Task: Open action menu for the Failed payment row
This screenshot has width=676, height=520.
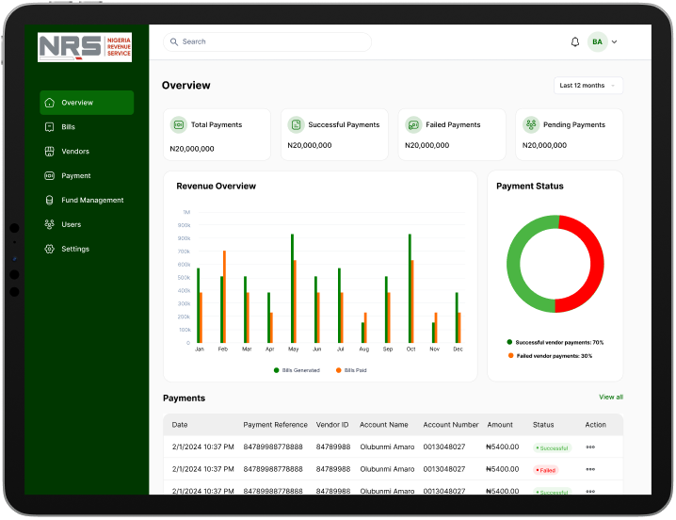Action: tap(590, 469)
